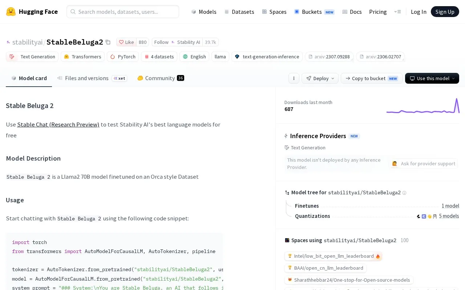Viewport: 465px width, 290px height.
Task: Open the Stable Chat (Research Preview) link
Action: click(58, 124)
